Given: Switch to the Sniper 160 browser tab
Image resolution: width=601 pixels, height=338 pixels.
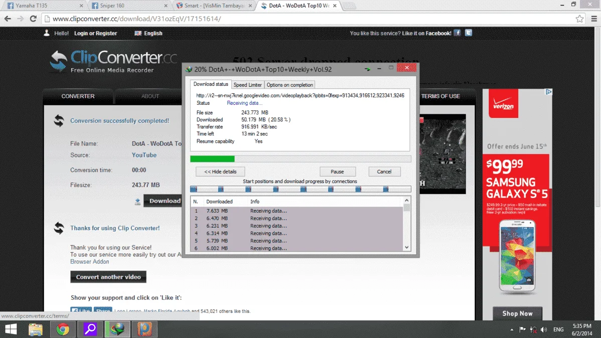Looking at the screenshot, I should (x=128, y=6).
